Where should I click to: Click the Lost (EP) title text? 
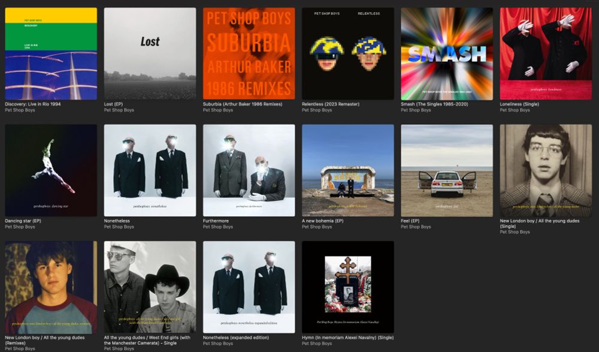pyautogui.click(x=113, y=104)
